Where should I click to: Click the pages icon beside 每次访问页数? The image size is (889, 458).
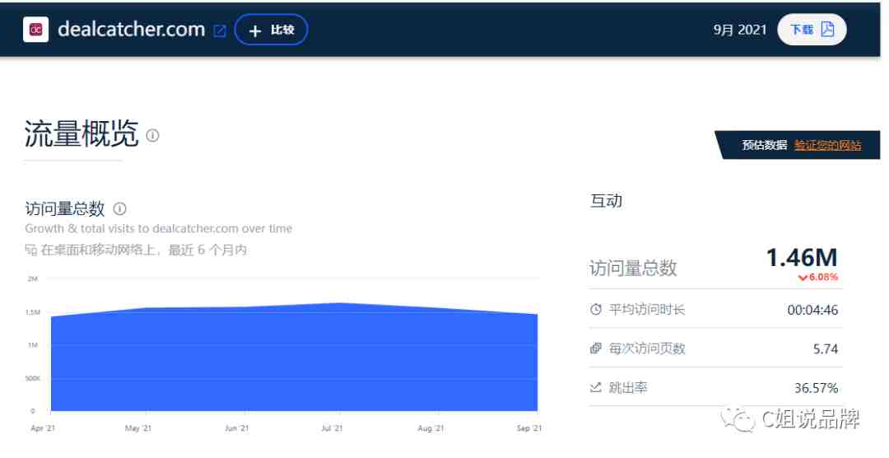[595, 348]
